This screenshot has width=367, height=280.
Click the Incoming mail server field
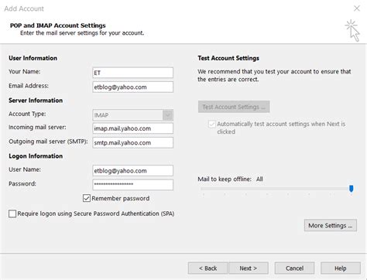click(133, 128)
